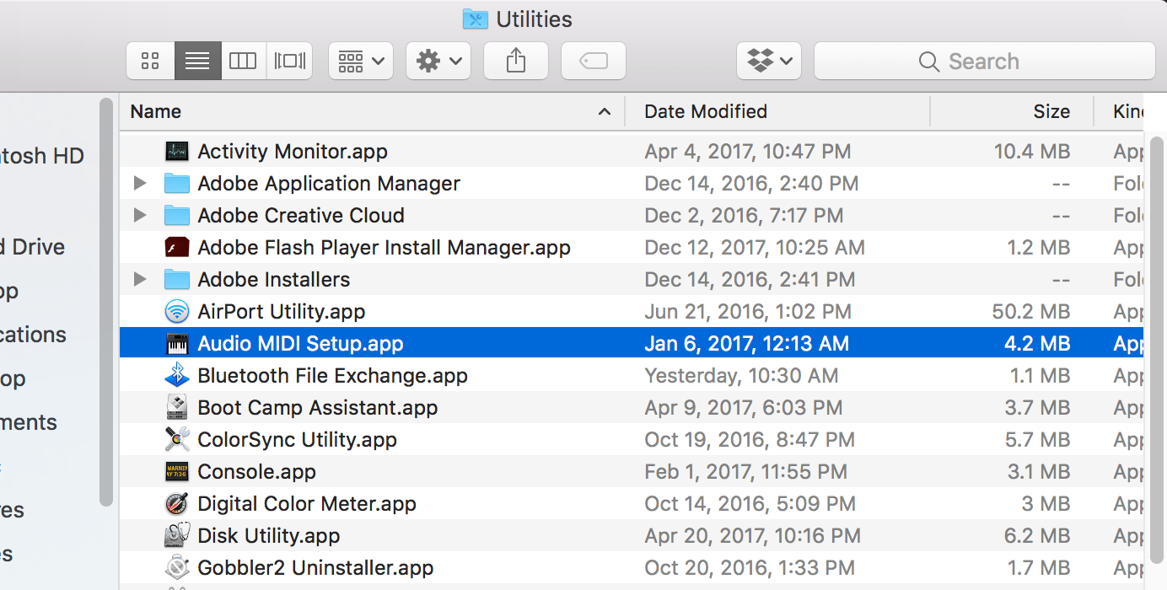
Task: Select the Adobe Application Manager folder icon
Action: 177,184
